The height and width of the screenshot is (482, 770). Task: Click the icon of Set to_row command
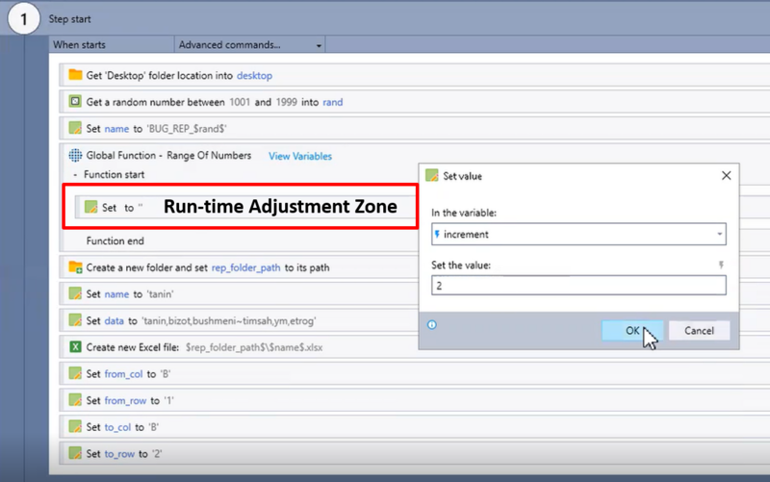[x=75, y=453]
